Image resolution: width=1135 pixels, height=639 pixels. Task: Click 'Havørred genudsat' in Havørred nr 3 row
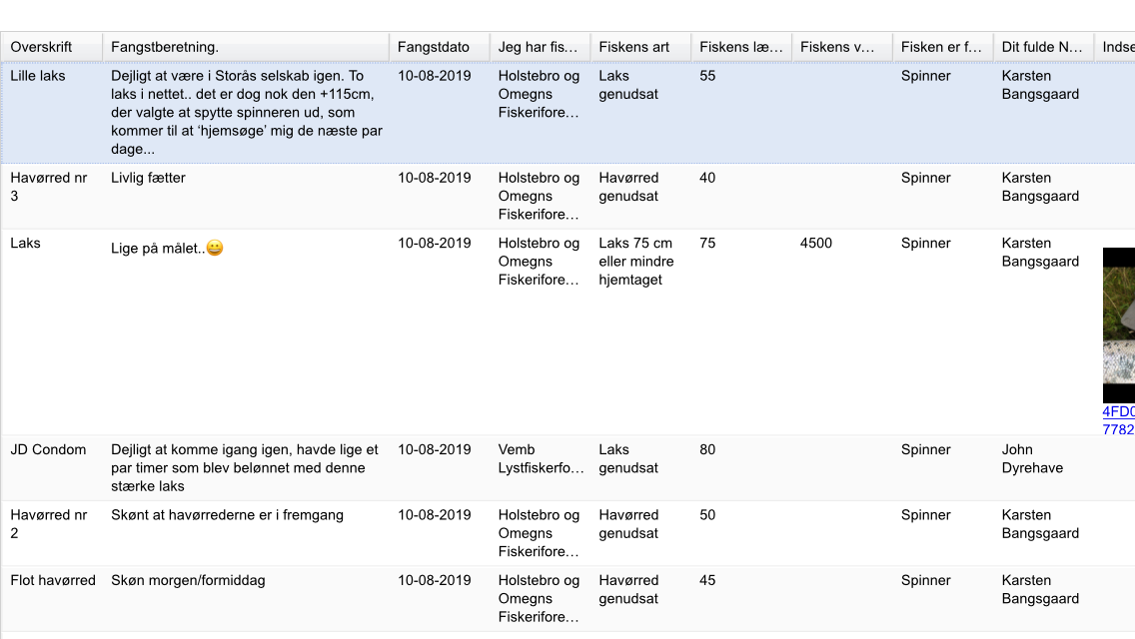(628, 187)
